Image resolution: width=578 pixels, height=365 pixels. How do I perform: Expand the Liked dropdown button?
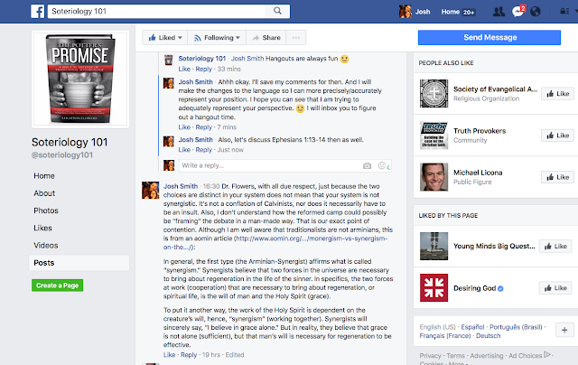(164, 38)
